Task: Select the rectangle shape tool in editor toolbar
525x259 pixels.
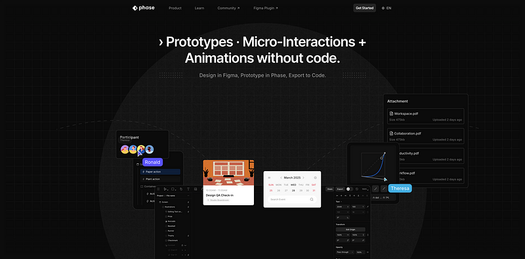Action: coord(173,189)
